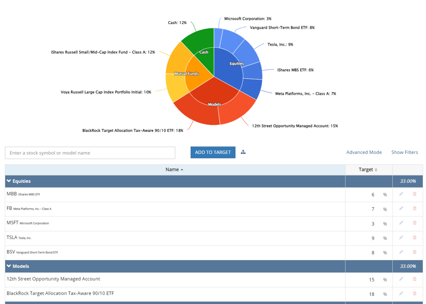The width and height of the screenshot is (426, 304).
Task: Delete the MBB iShares MBS ETF row
Action: [414, 194]
